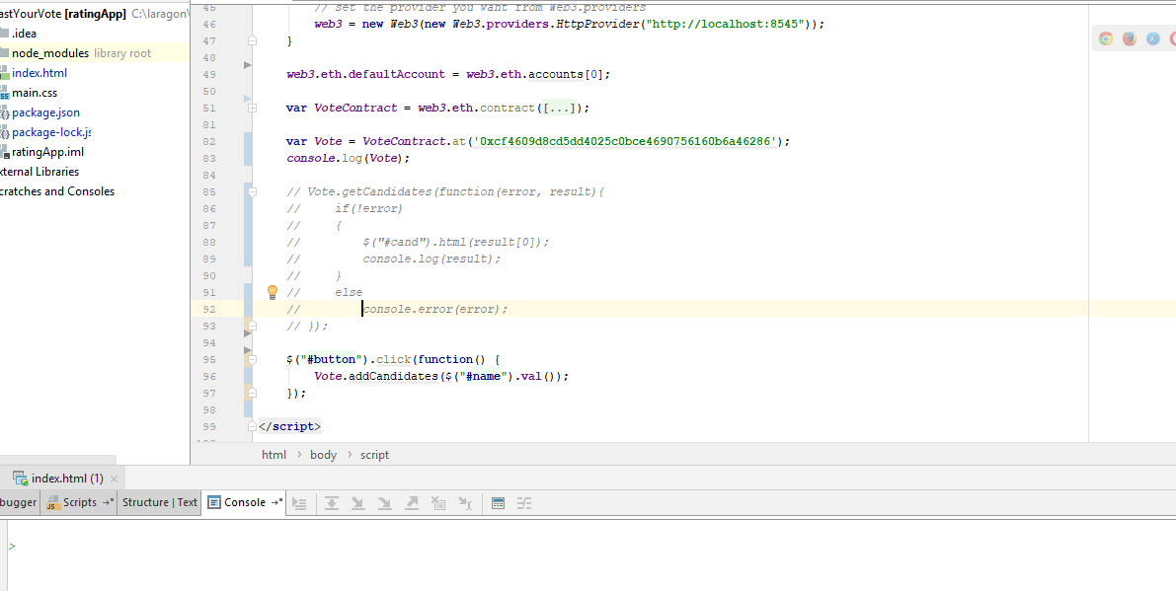1176x591 pixels.
Task: Preview the page in Safari
Action: (x=1153, y=37)
